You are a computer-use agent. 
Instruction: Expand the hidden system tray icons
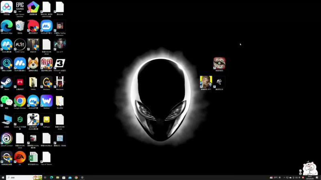tap(284, 178)
